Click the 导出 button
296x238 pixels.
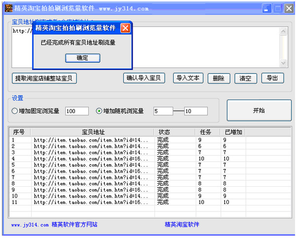pos(272,78)
